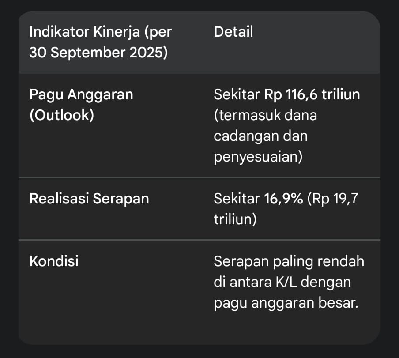Viewport: 399px width, 358px height.
Task: Click the "Serapan paling rendah" text line
Action: [x=289, y=261]
